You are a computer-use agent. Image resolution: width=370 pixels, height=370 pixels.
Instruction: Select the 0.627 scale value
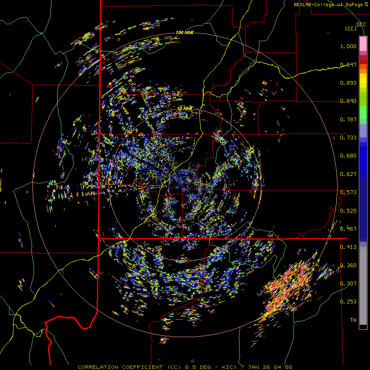[x=348, y=174]
